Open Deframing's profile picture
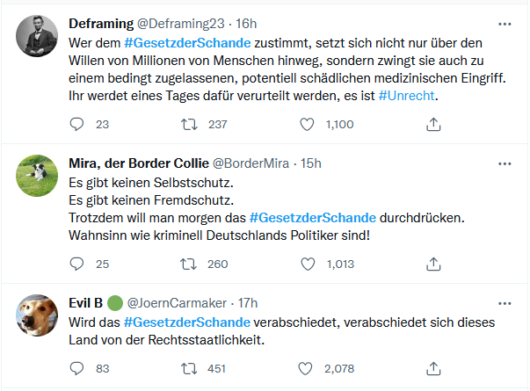This screenshot has width=530, height=391. click(38, 38)
